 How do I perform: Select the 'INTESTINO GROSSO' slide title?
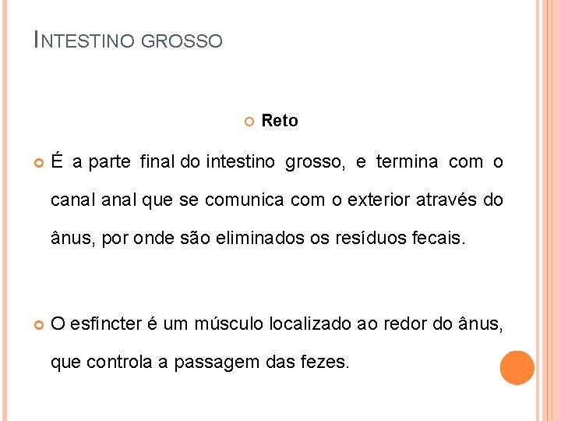pyautogui.click(x=129, y=39)
